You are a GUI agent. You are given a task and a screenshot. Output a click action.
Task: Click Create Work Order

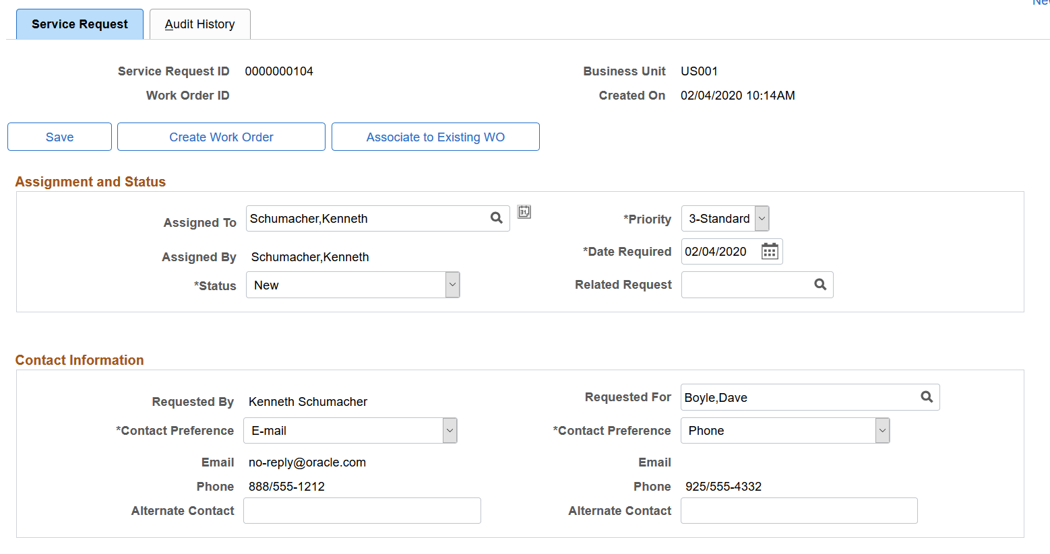tap(220, 137)
